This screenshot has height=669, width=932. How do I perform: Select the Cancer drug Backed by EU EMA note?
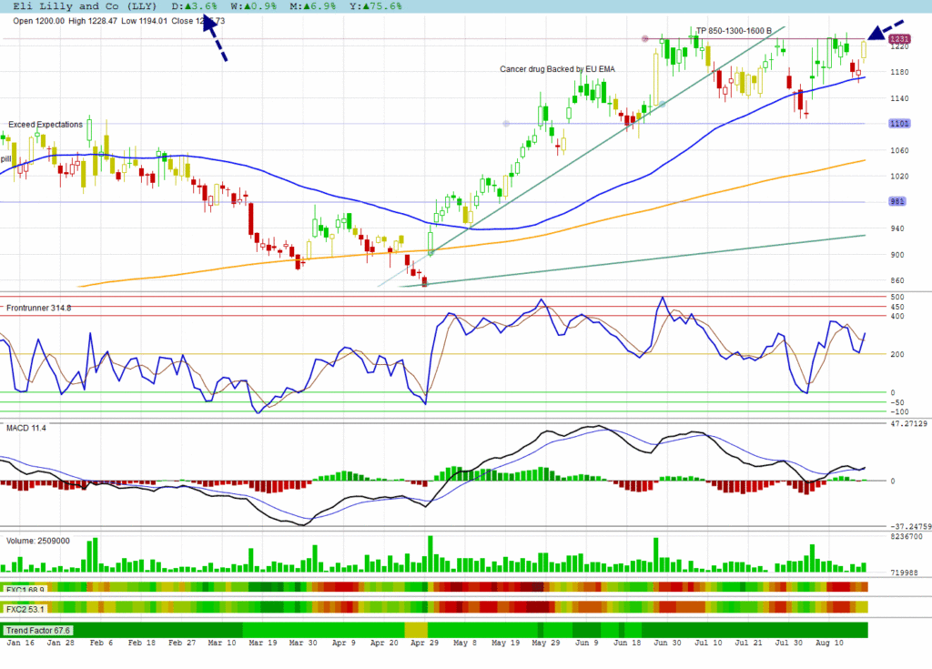[x=558, y=69]
